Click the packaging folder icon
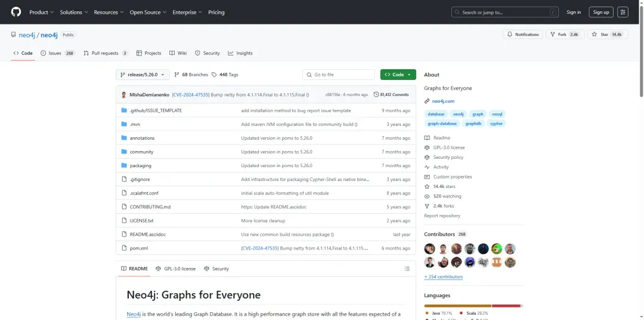Image resolution: width=644 pixels, height=320 pixels. 124,165
